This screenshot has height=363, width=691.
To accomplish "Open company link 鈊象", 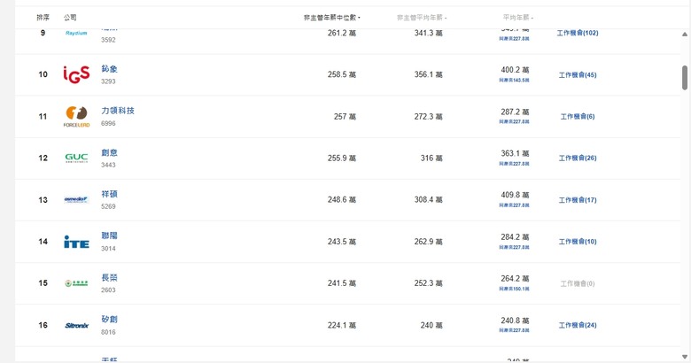I will [x=109, y=69].
